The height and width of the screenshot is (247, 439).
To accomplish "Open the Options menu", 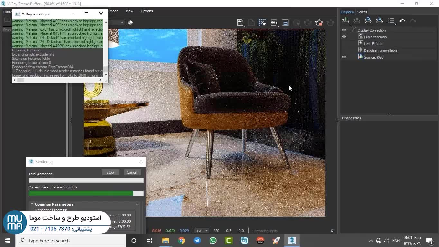I will (x=146, y=11).
